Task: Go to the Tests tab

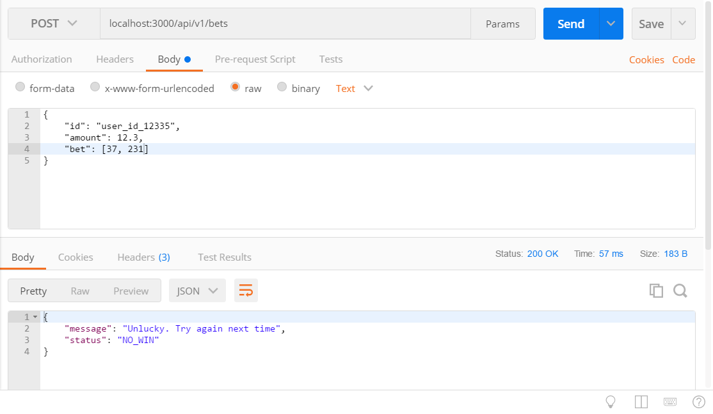Action: click(331, 59)
